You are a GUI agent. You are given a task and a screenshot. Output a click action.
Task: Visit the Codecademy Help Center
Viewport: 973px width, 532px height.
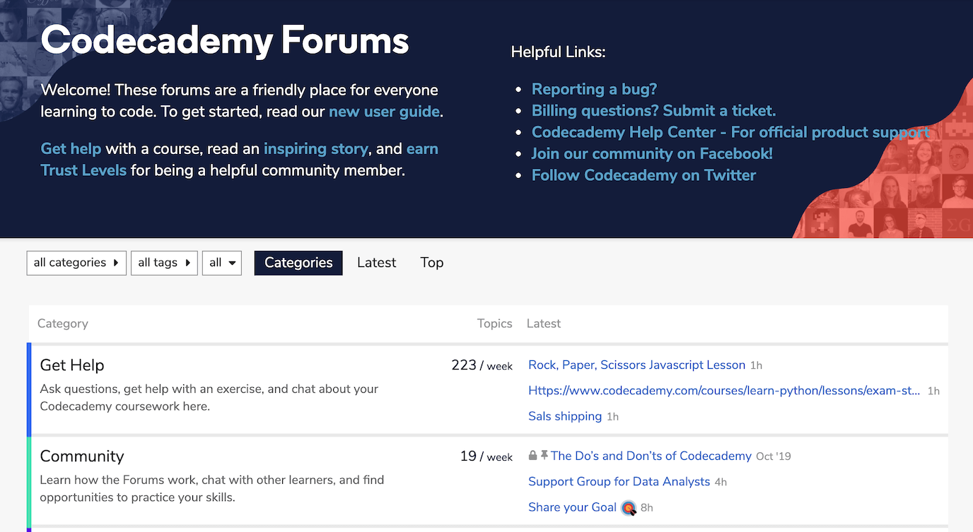tap(729, 132)
